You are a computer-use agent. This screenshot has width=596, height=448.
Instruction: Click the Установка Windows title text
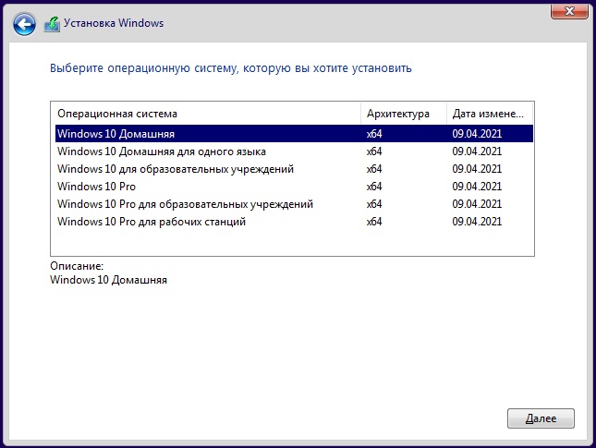click(114, 23)
